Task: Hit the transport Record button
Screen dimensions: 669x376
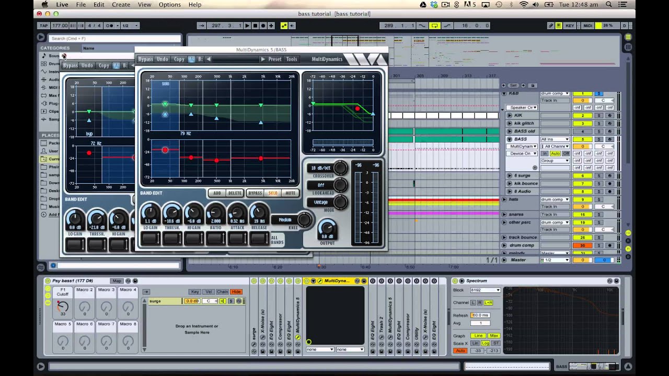Action: pyautogui.click(x=263, y=26)
